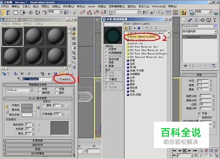
Task: Toggle Angle Snap icon
Action: click(x=89, y=13)
